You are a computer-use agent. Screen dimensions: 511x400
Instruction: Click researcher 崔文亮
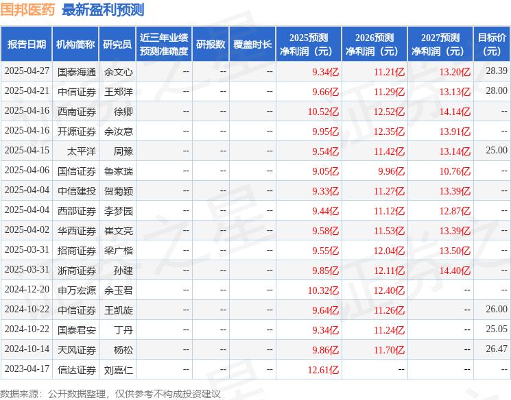tap(118, 230)
